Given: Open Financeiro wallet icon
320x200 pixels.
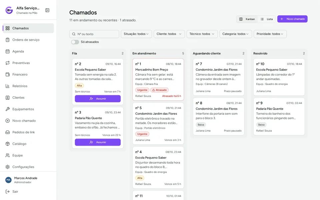Looking at the screenshot, I should [8, 74].
